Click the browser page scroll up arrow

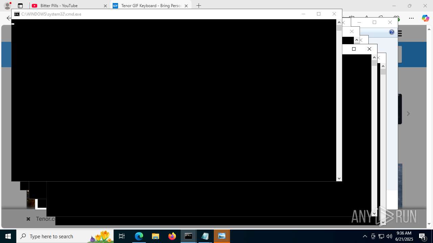click(x=429, y=29)
